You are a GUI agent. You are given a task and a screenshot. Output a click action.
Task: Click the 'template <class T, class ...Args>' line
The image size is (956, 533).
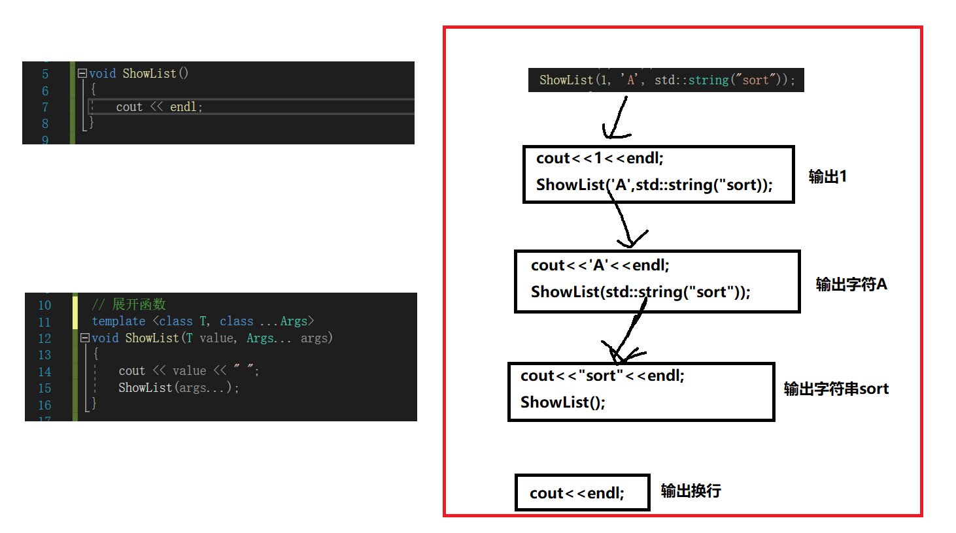pyautogui.click(x=203, y=321)
